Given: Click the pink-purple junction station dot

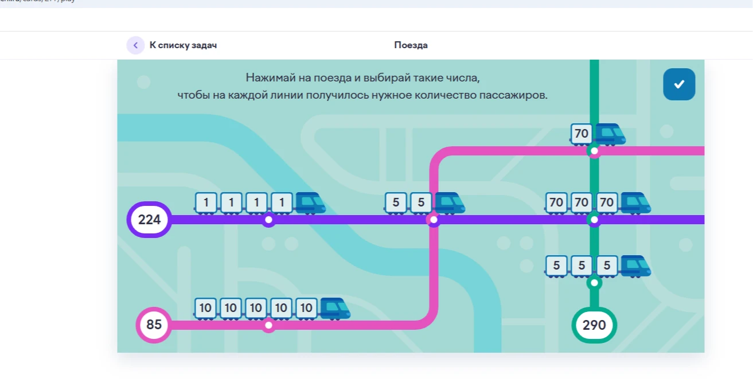Looking at the screenshot, I should (x=434, y=220).
